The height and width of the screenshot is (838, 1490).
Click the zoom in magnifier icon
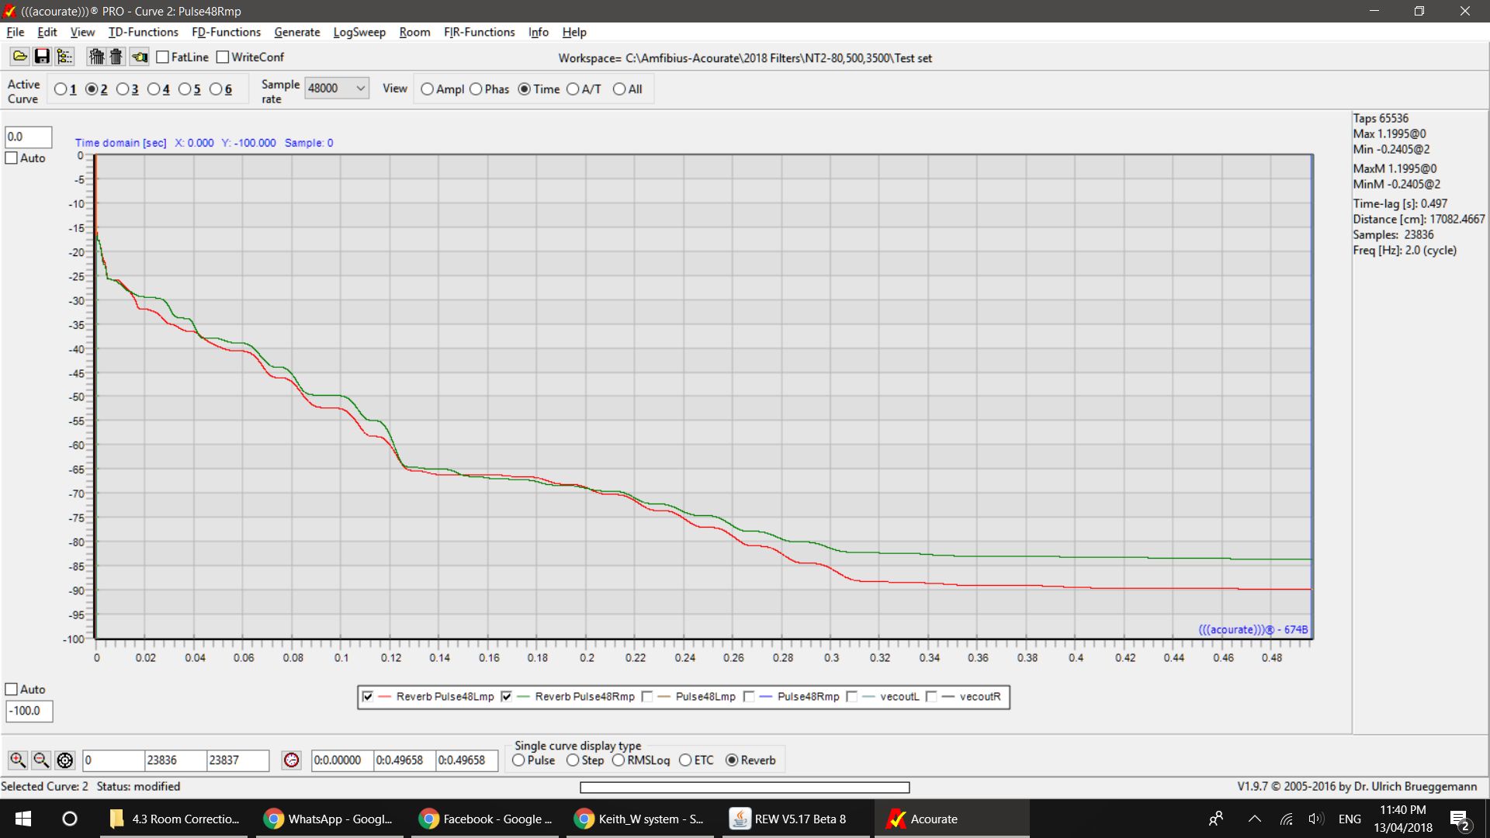[x=17, y=760]
